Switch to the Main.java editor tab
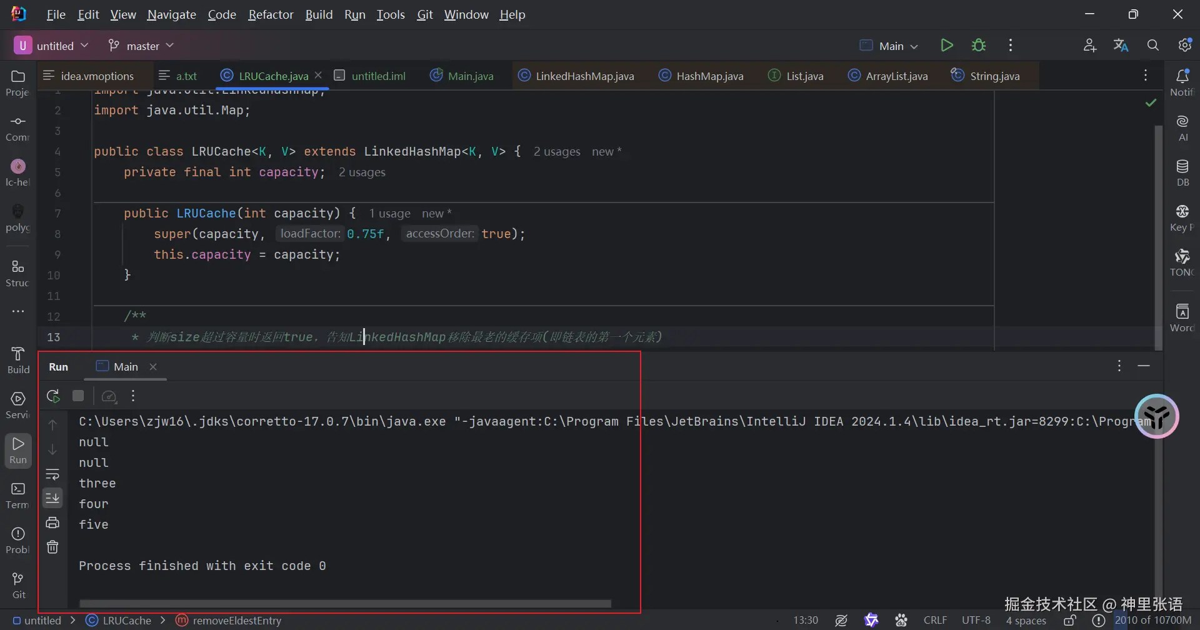The width and height of the screenshot is (1200, 630). (x=462, y=76)
